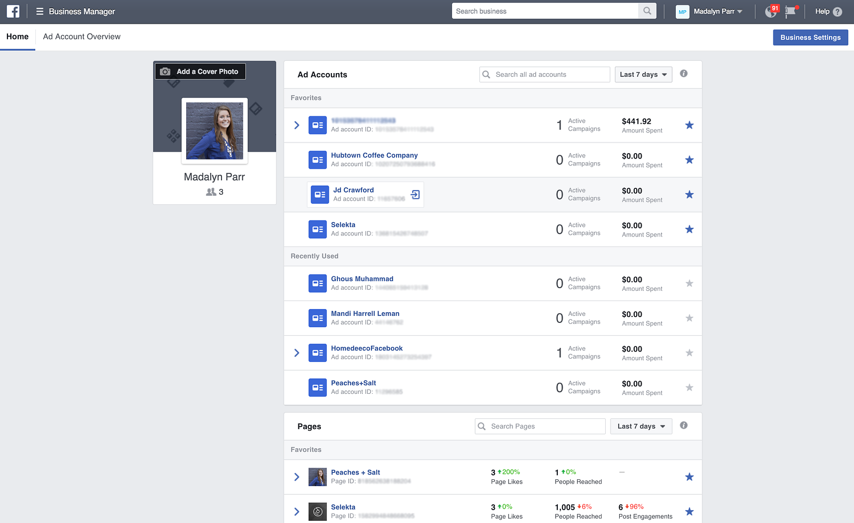
Task: Click the Madalyn Parr name under profile photo
Action: pos(215,177)
